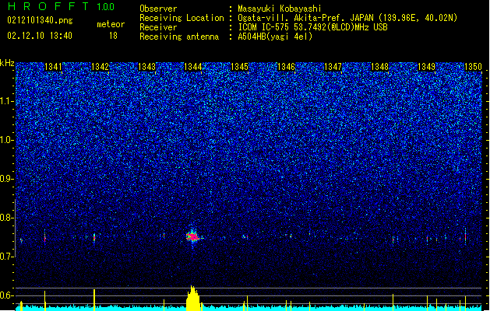Click the 1346 time marker
490x311 pixels.
pos(286,67)
